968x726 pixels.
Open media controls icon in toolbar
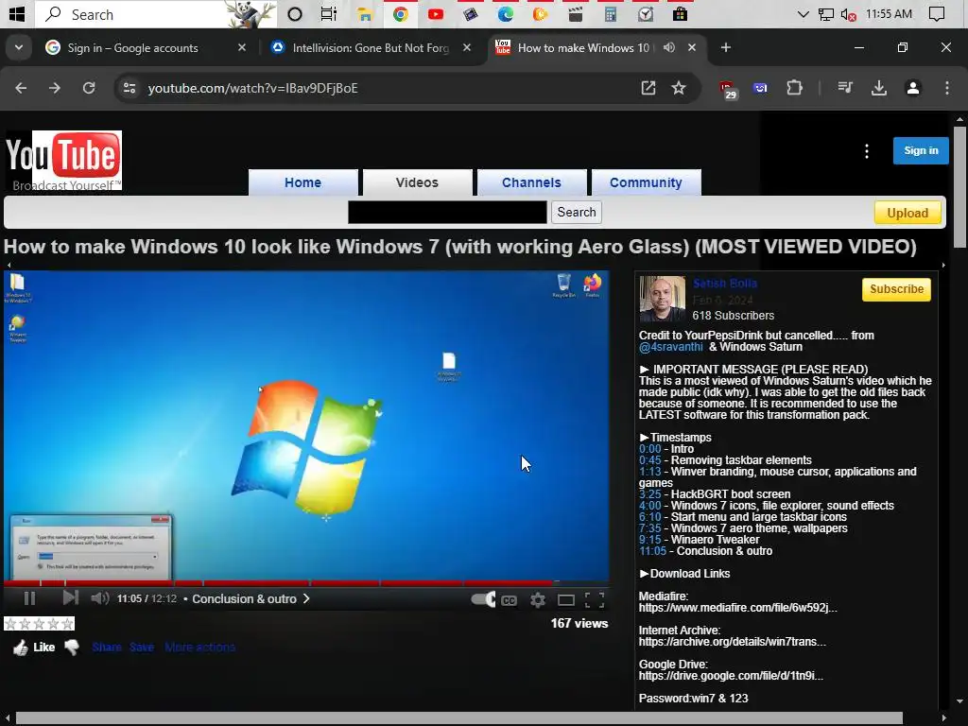pyautogui.click(x=845, y=88)
